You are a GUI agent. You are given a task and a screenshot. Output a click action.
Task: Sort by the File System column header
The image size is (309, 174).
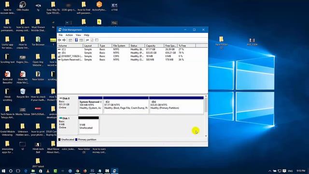[x=120, y=45]
